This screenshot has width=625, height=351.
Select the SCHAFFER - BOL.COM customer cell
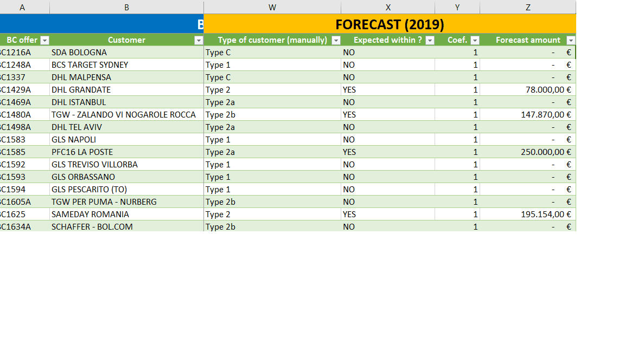tap(126, 227)
